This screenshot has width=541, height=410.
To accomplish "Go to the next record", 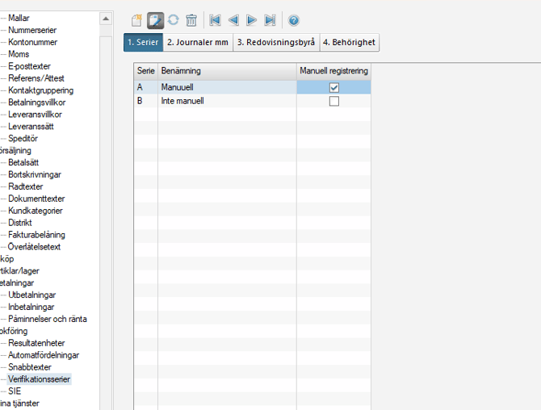I will point(252,20).
